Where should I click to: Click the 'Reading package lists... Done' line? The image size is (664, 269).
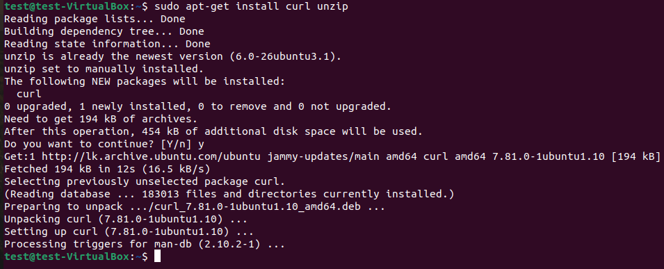click(x=95, y=19)
